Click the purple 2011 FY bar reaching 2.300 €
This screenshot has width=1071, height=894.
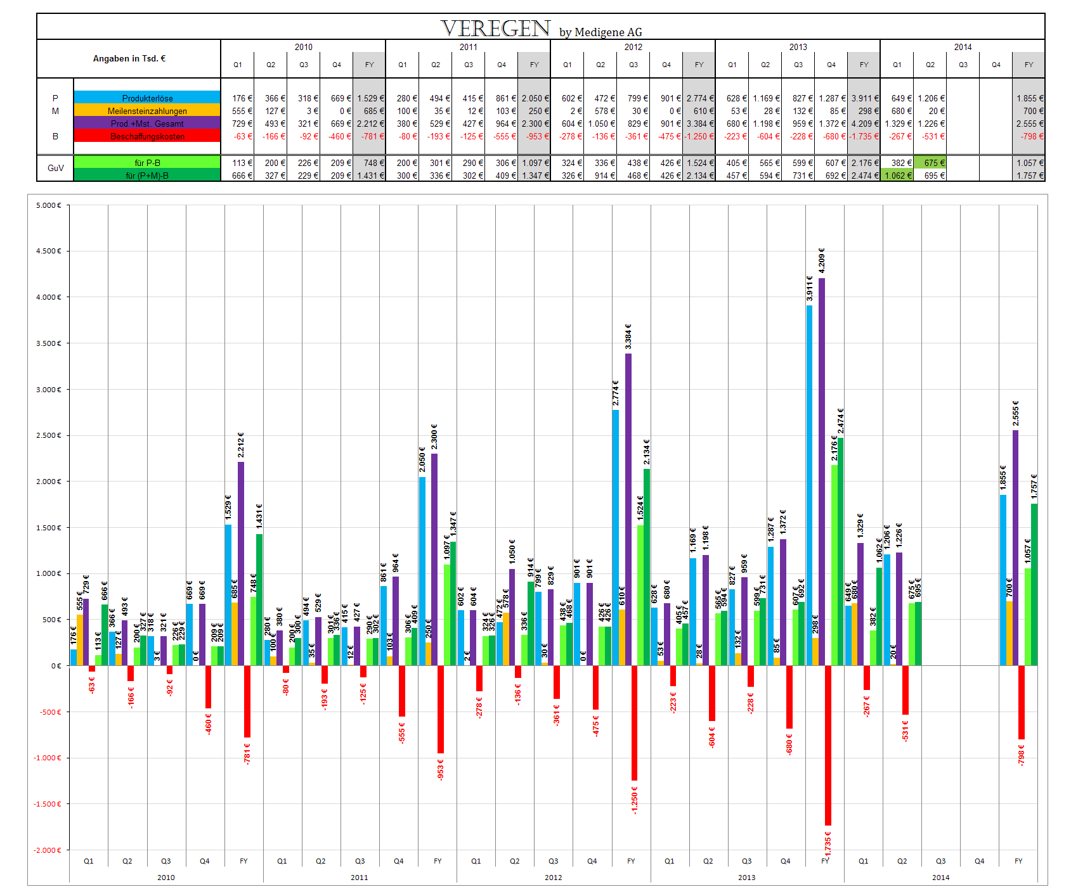coord(434,560)
